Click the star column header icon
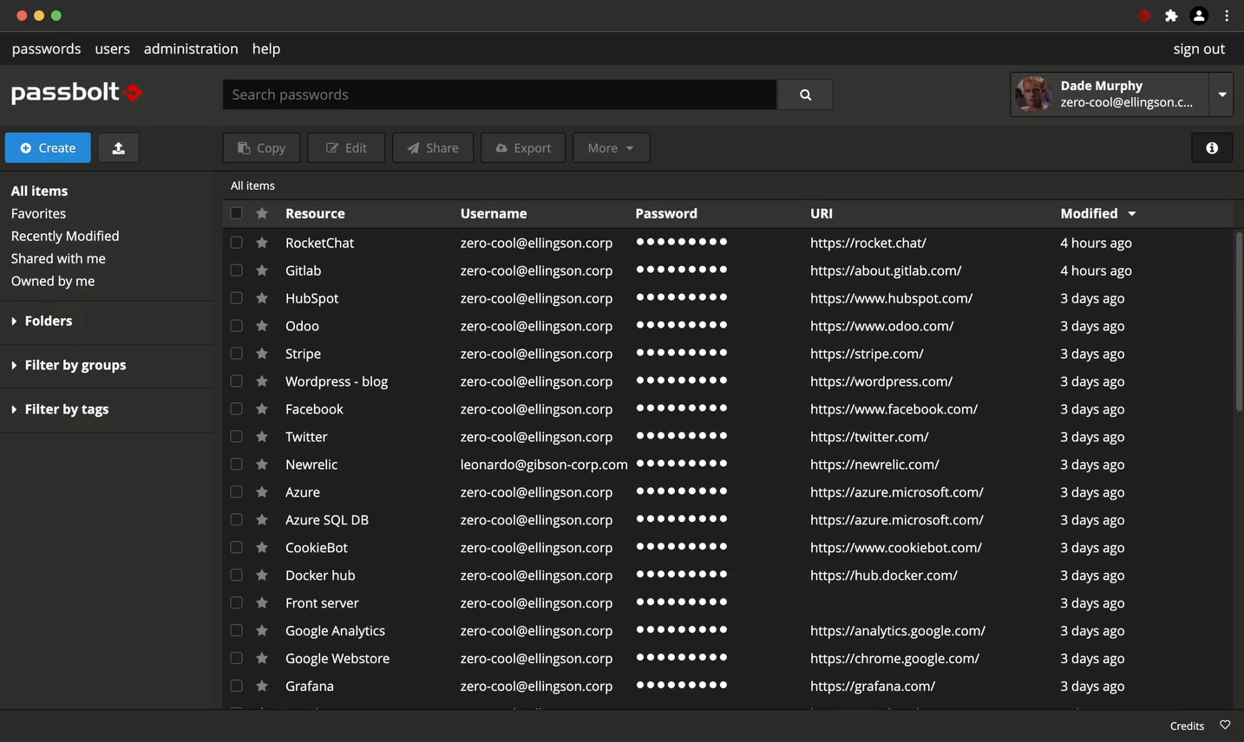This screenshot has width=1244, height=742. [x=262, y=213]
